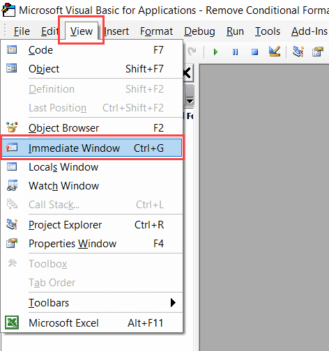Click the Code window icon
The image size is (329, 351).
[12, 49]
